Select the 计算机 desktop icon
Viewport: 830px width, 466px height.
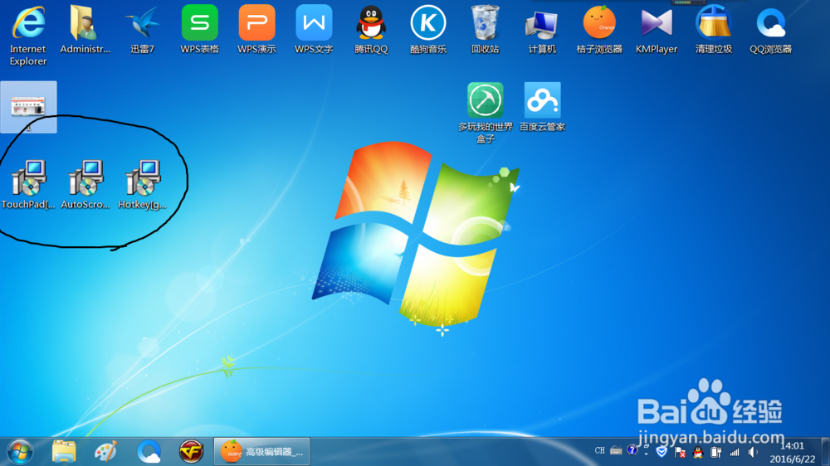point(542,30)
